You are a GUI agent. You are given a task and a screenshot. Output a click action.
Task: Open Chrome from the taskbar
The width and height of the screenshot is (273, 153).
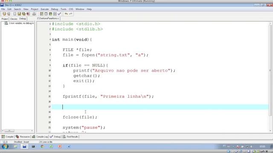coord(42,147)
